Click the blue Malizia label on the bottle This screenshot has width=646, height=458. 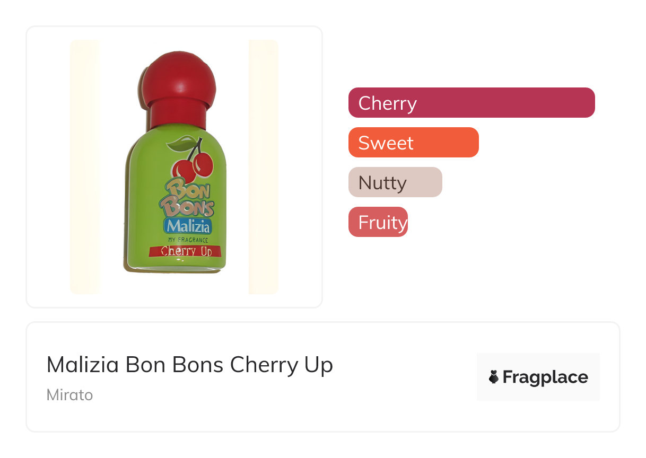(188, 226)
